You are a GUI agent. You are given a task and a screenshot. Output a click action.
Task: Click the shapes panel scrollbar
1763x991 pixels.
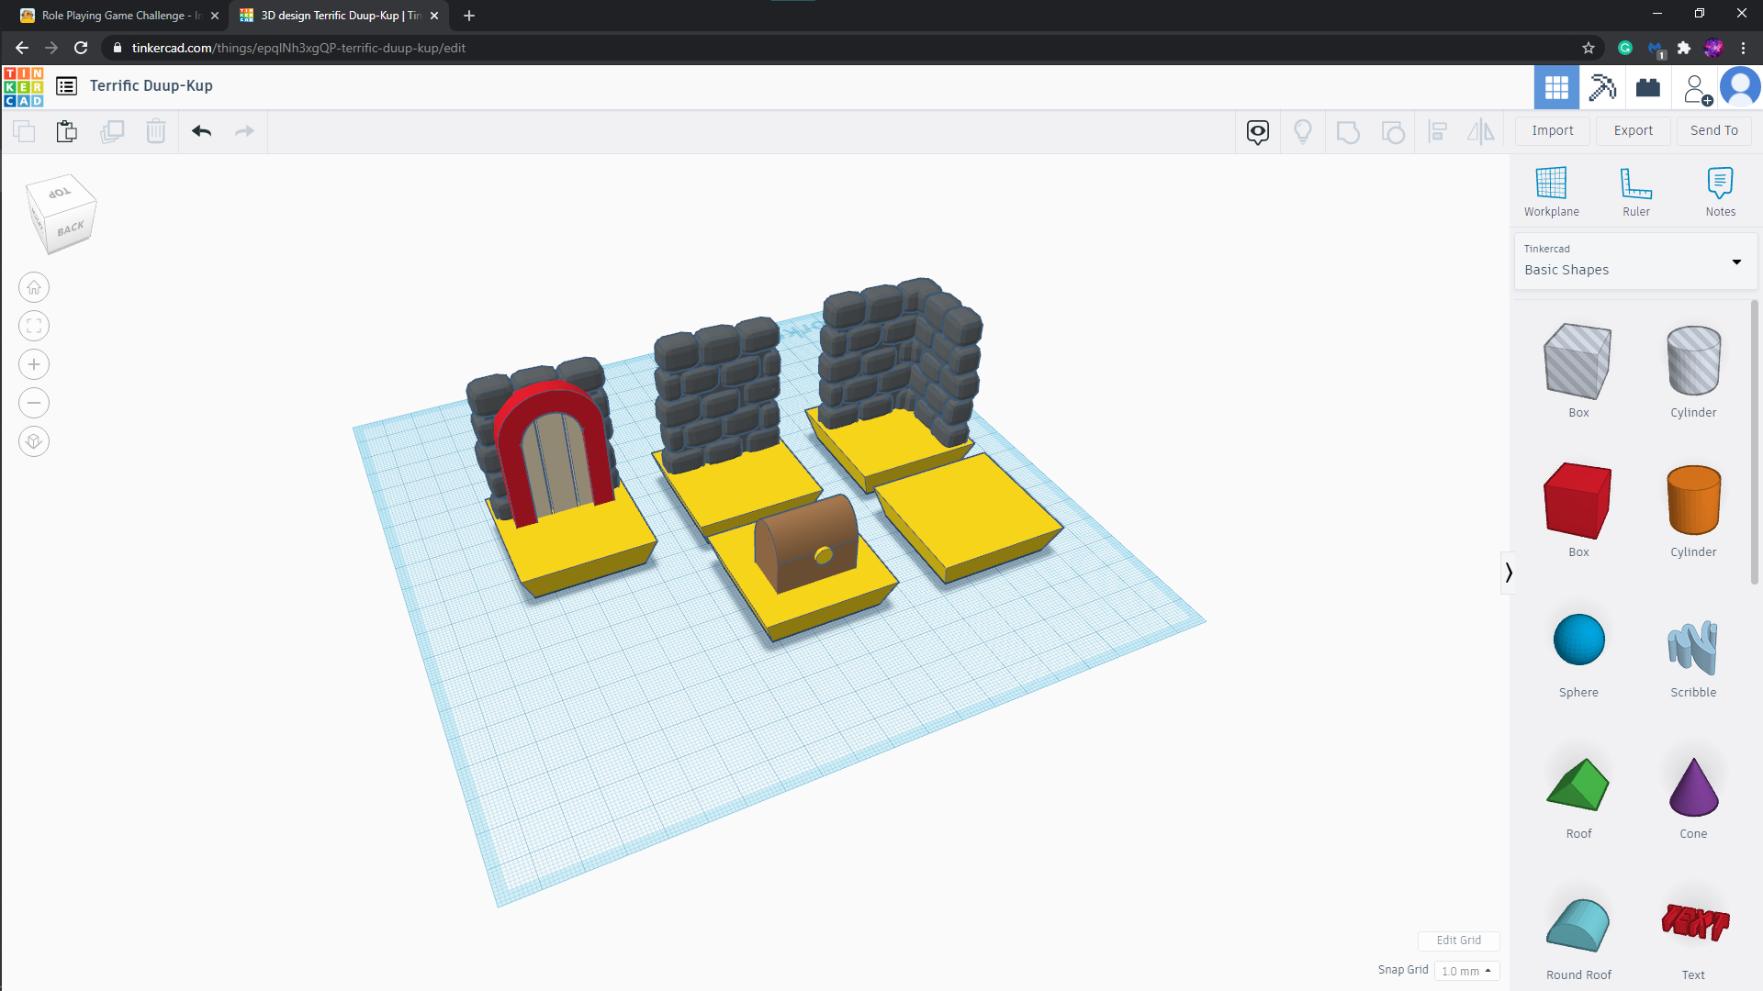tap(1755, 442)
